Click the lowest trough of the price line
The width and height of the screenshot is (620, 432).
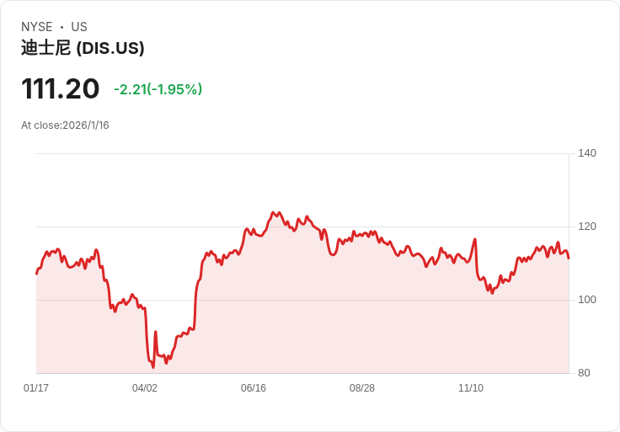[153, 367]
